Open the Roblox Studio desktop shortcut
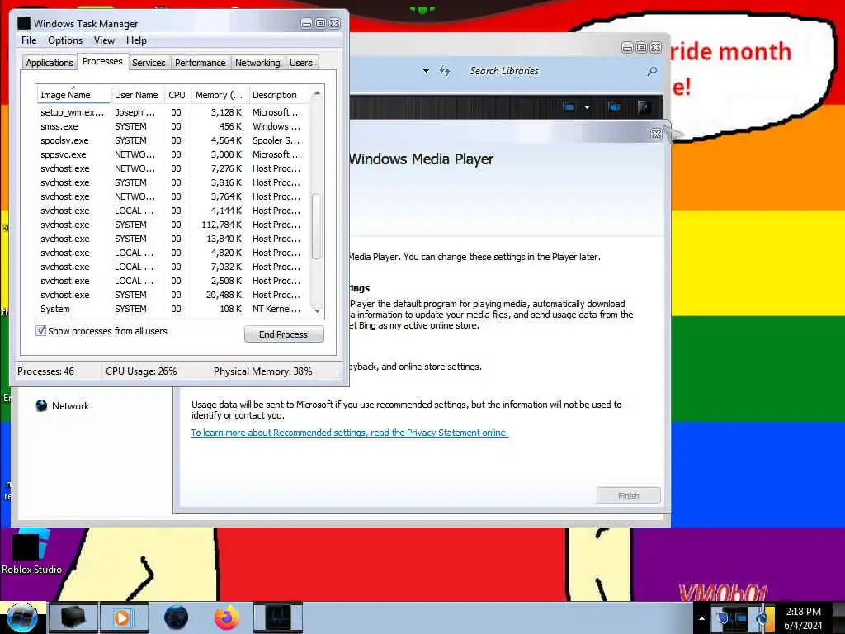The height and width of the screenshot is (634, 845). click(31, 552)
